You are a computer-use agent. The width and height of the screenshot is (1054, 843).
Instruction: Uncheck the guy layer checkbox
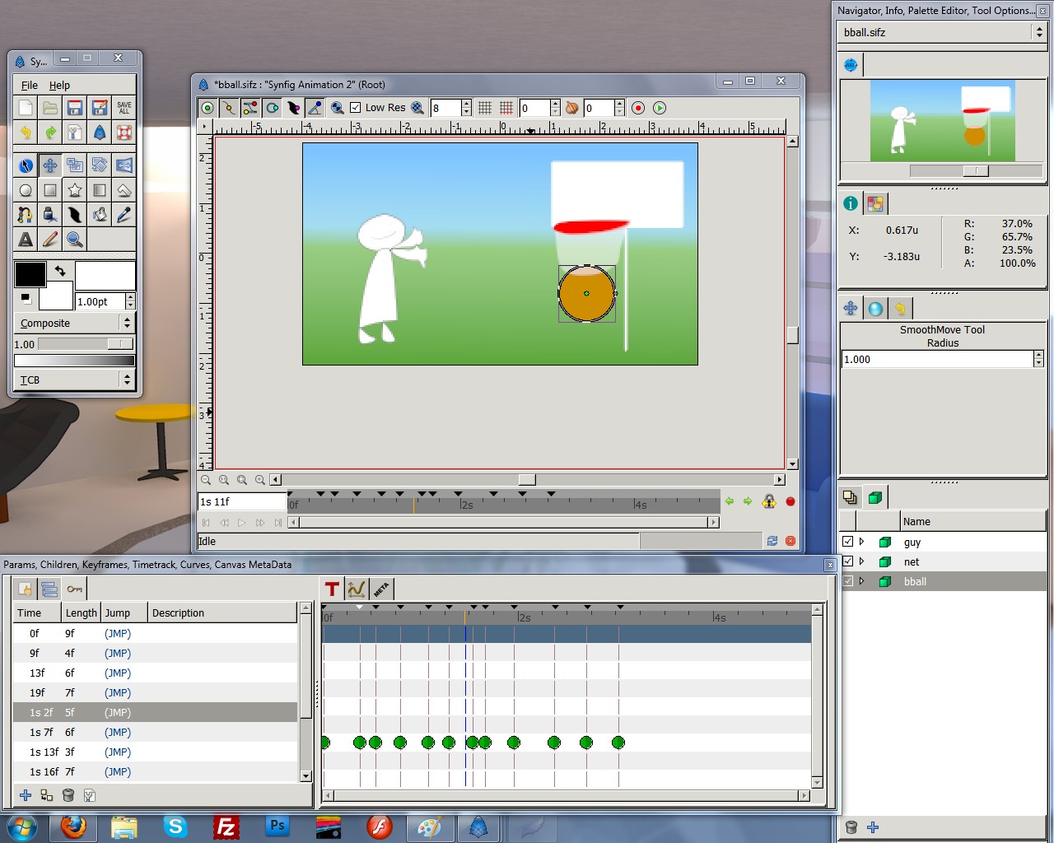pyautogui.click(x=847, y=542)
